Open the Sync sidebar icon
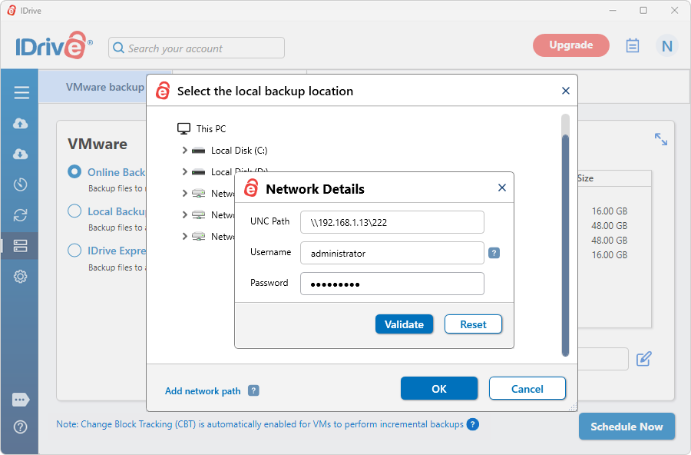691x455 pixels. tap(20, 215)
